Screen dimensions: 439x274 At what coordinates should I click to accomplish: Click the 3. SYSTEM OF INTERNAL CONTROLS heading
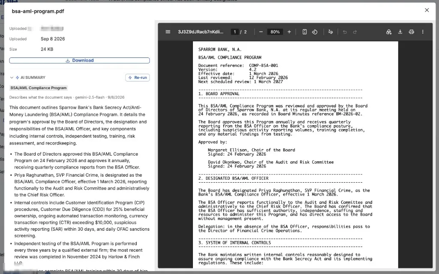tap(235, 243)
